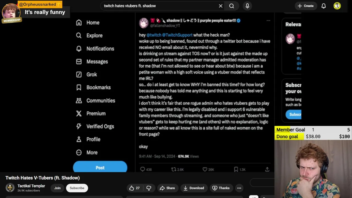Open the Tactikal Templar channel name link
Image resolution: width=352 pixels, height=198 pixels.
[x=31, y=186]
